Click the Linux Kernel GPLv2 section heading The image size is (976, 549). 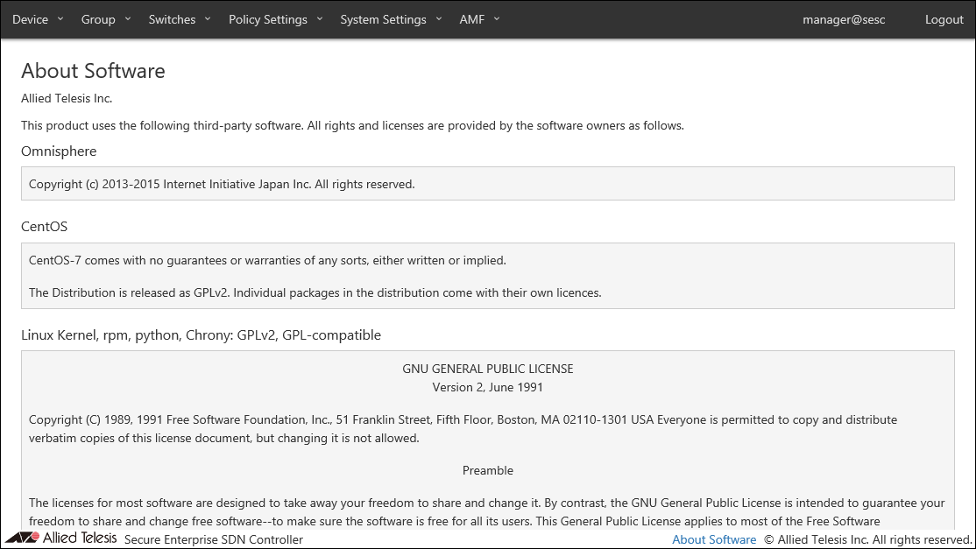click(x=201, y=334)
